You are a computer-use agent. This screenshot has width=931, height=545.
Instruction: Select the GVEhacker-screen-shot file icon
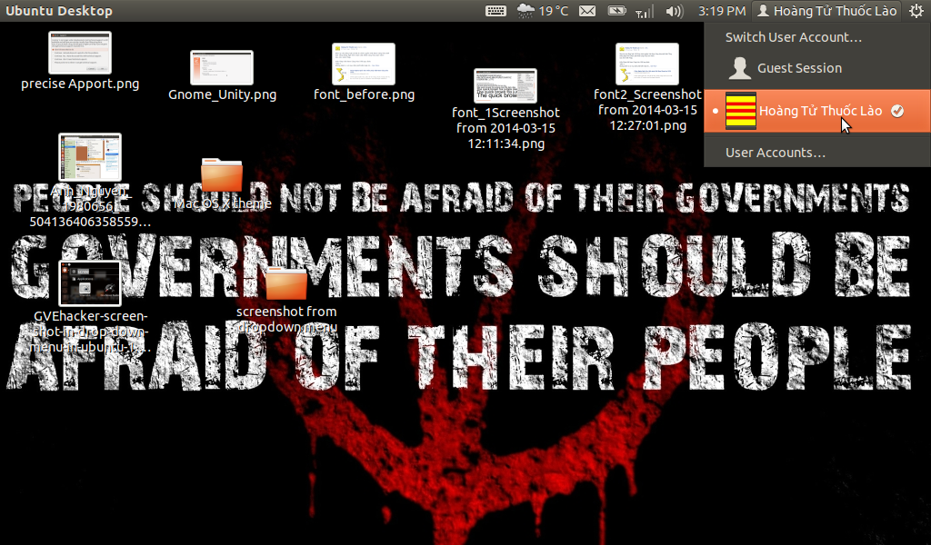[90, 282]
